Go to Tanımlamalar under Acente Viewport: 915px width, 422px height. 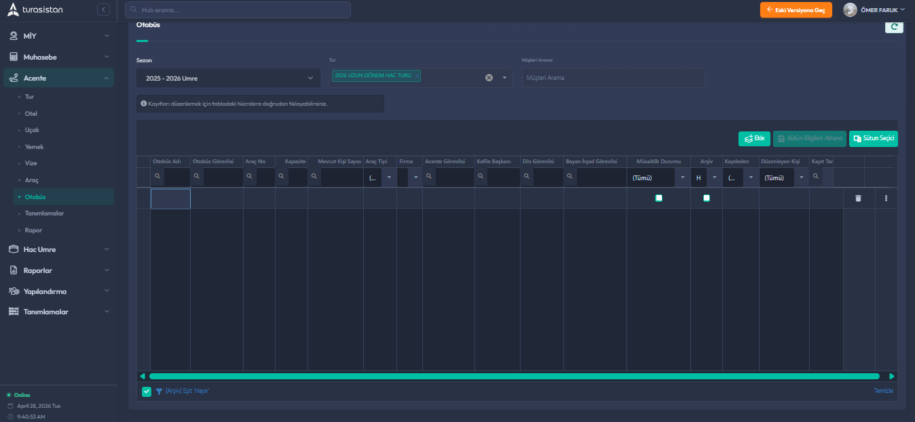click(x=44, y=213)
